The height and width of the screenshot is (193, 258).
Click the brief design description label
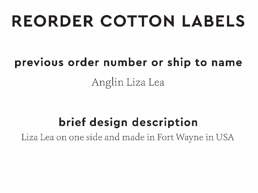coord(128,122)
